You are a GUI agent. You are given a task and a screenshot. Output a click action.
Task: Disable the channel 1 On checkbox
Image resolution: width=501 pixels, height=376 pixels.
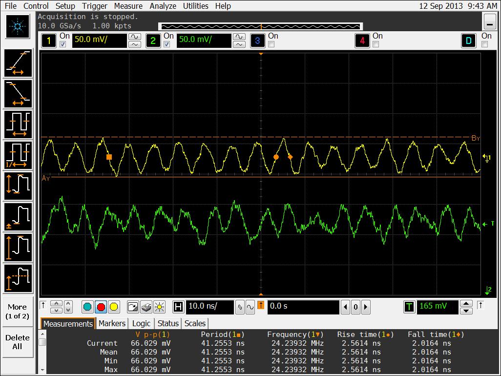[x=63, y=44]
